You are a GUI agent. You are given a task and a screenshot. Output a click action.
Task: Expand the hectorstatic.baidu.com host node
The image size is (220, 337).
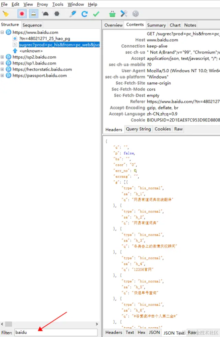[2, 69]
